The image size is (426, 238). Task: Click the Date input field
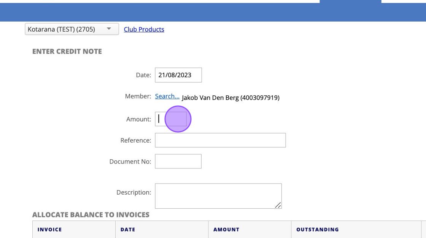[178, 75]
